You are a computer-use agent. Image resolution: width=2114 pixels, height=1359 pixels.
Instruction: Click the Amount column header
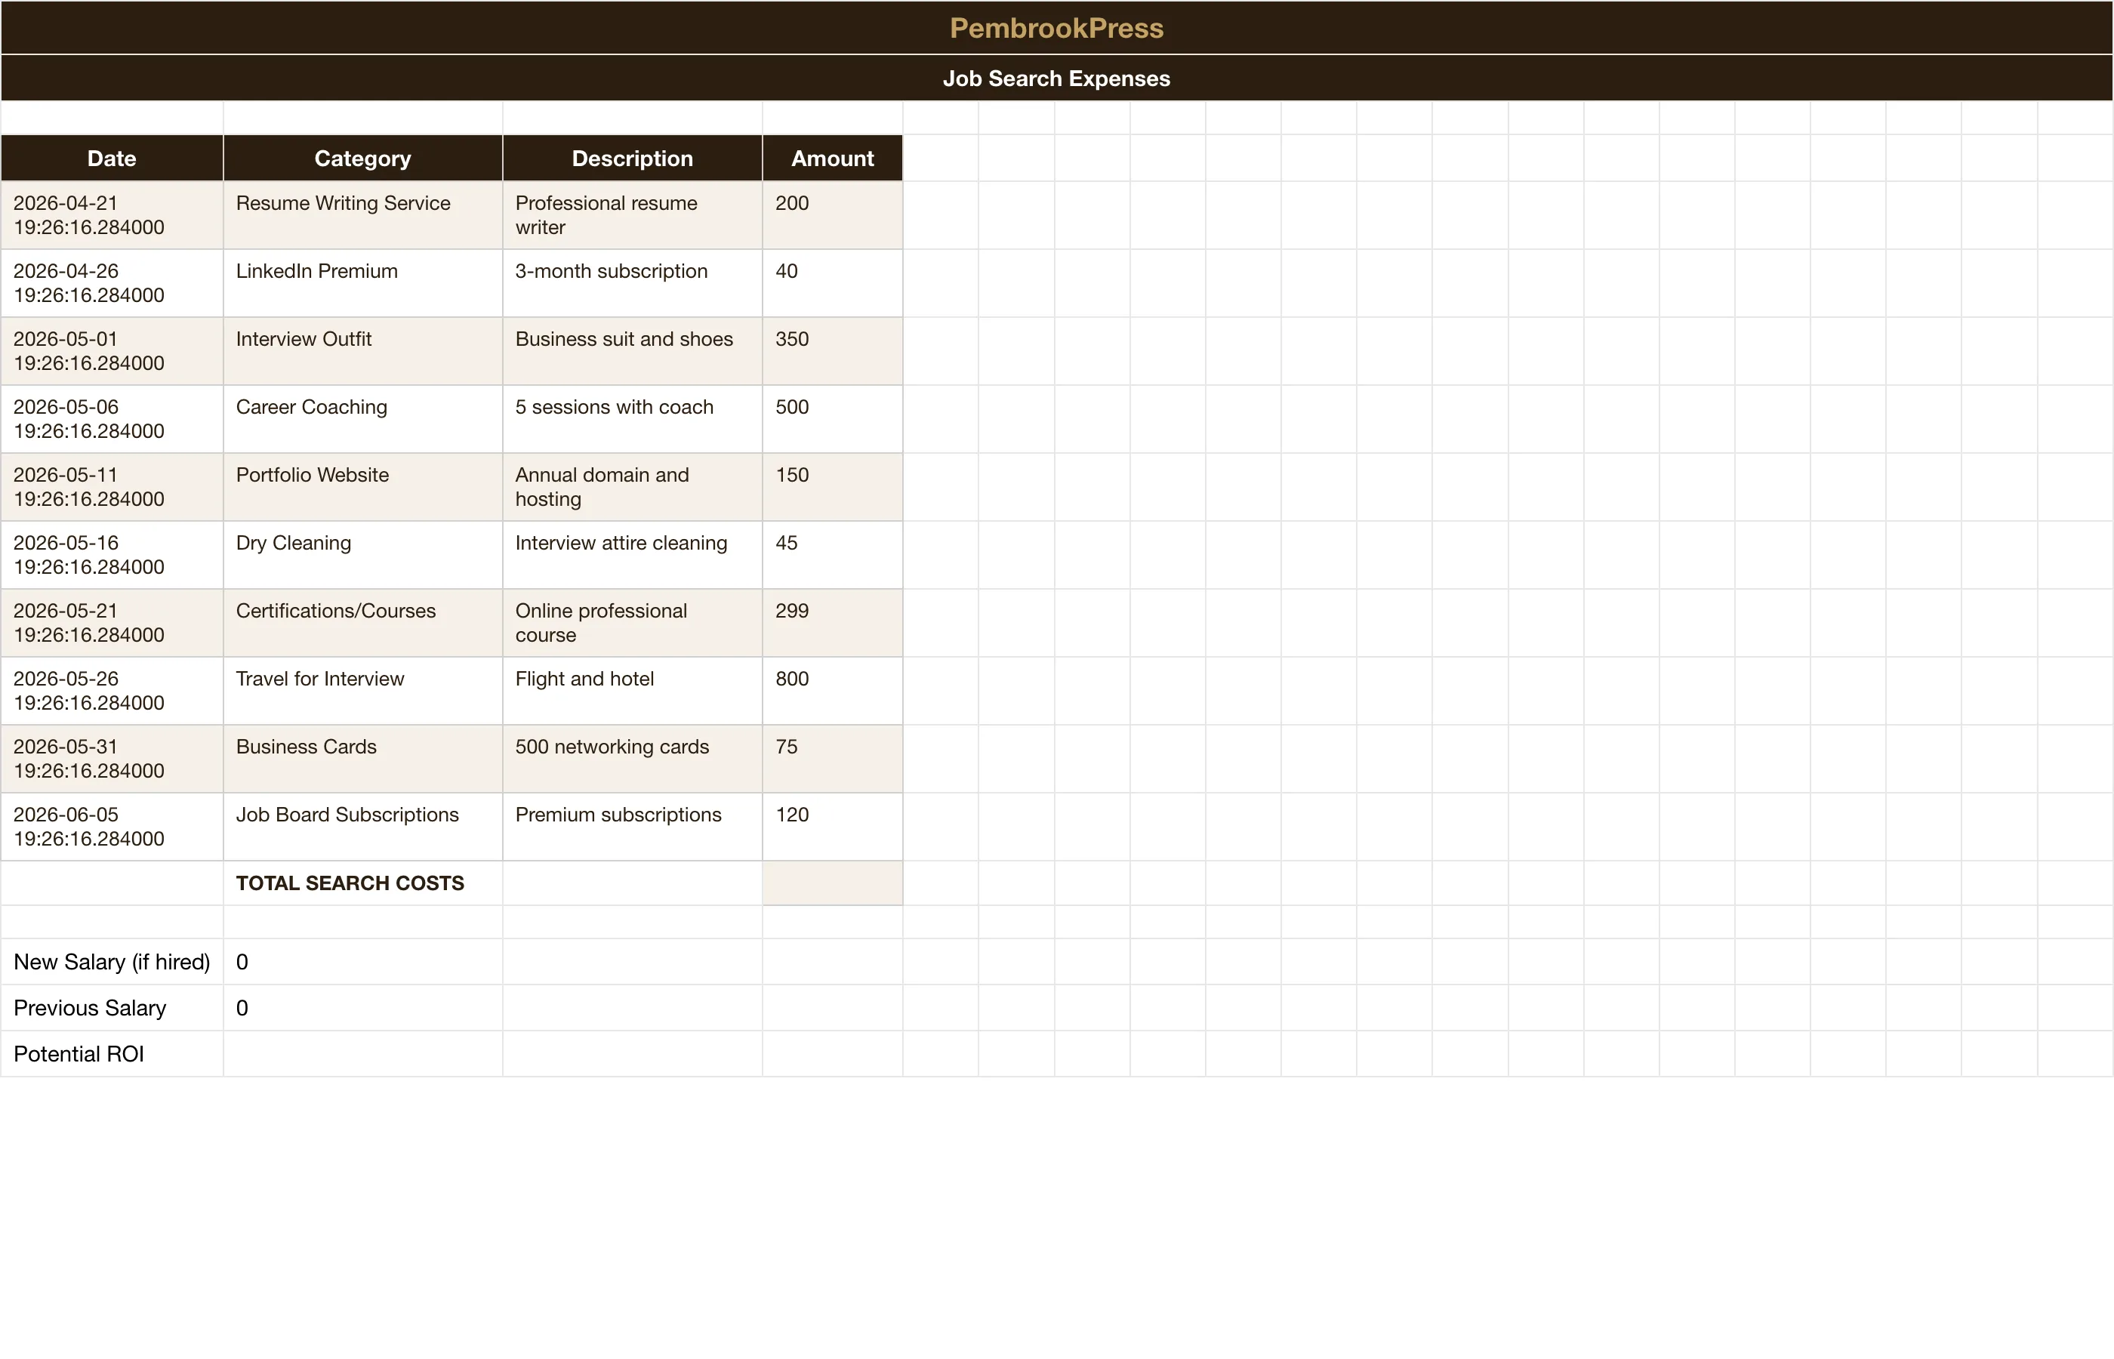(833, 159)
